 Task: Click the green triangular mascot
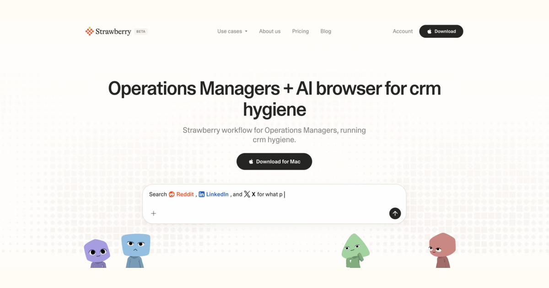pyautogui.click(x=355, y=251)
